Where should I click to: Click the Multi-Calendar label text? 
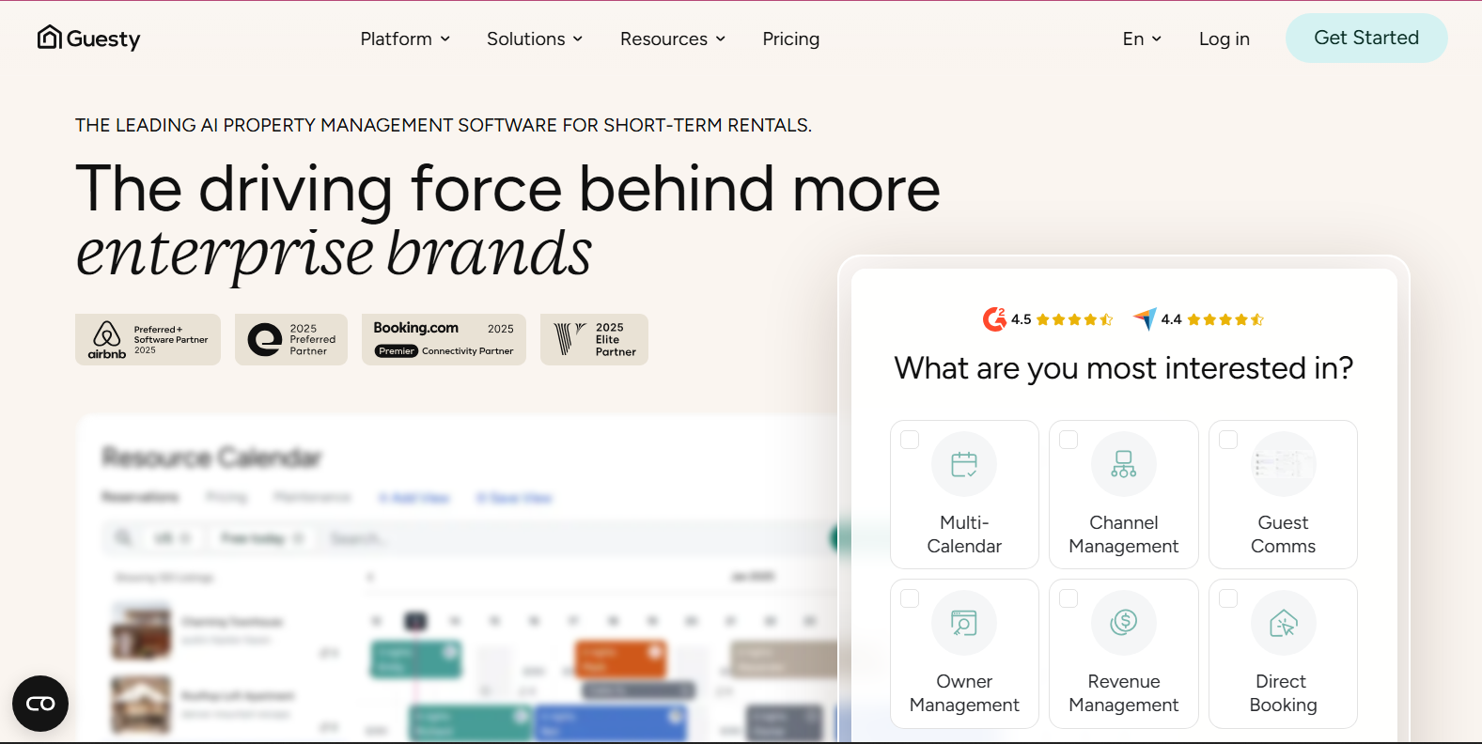pos(964,535)
